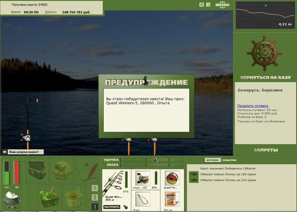Screen dimensions: 297x212
Task: Click the УДОЧКА tension bar
Action: click(x=152, y=160)
